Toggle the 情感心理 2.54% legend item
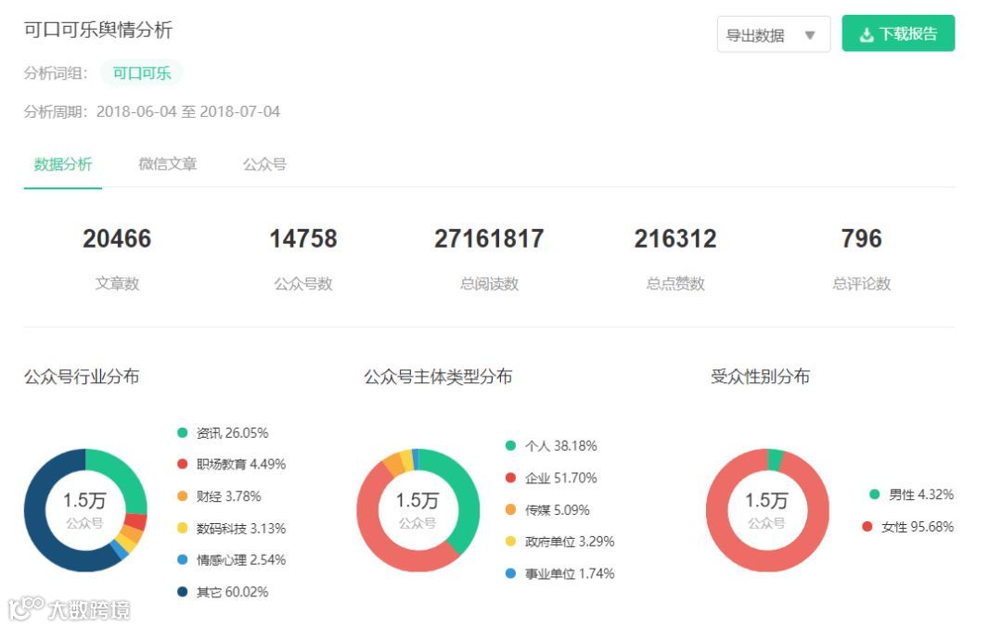1002x628 pixels. tap(231, 559)
